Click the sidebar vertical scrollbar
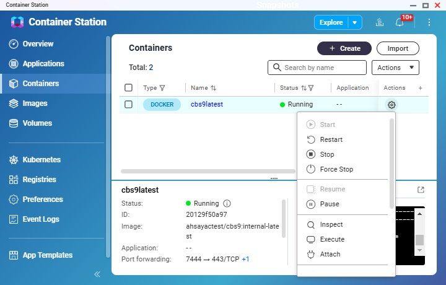Viewport: 446px width, 285px height. pos(108,146)
